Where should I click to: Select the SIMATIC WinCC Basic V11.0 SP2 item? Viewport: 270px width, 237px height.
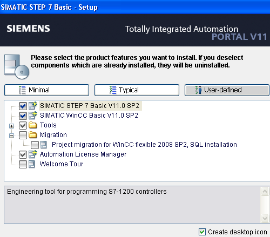point(89,116)
